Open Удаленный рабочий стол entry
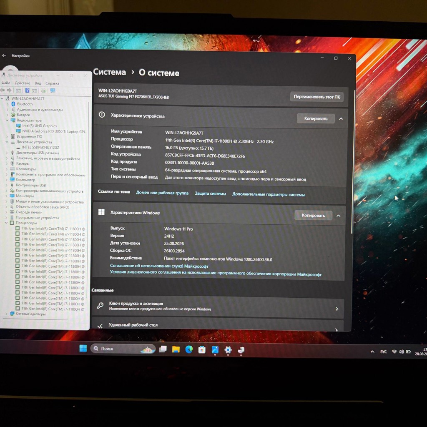The height and width of the screenshot is (427, 427). 218,324
